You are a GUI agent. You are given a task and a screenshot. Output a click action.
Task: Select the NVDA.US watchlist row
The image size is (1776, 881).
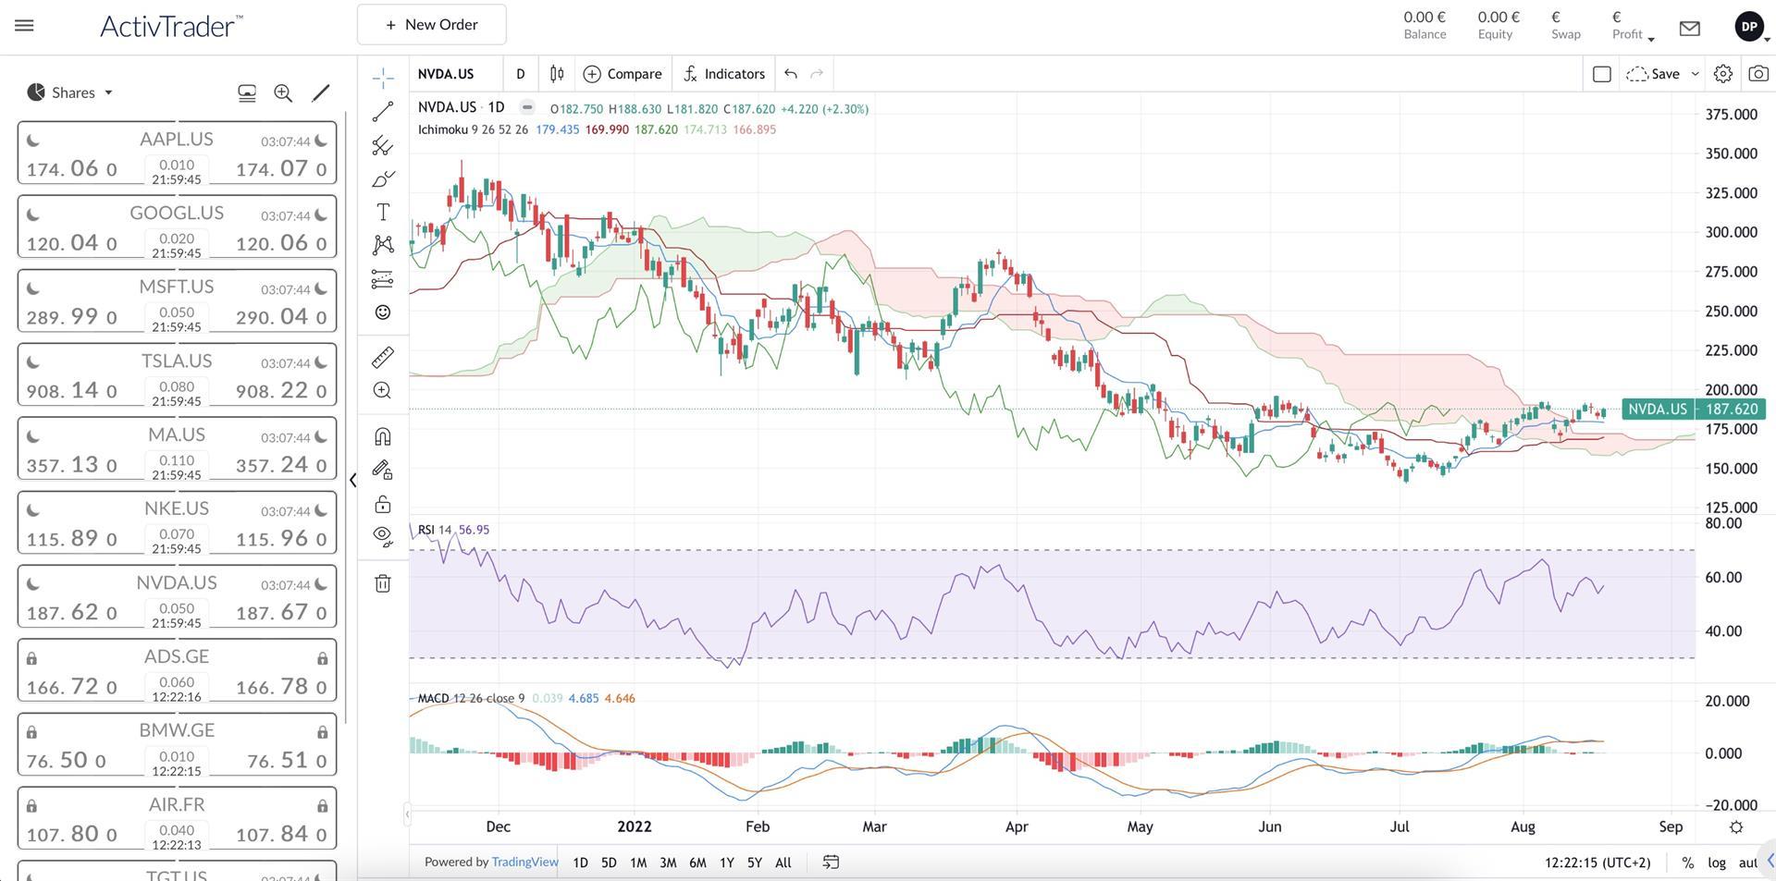point(177,597)
